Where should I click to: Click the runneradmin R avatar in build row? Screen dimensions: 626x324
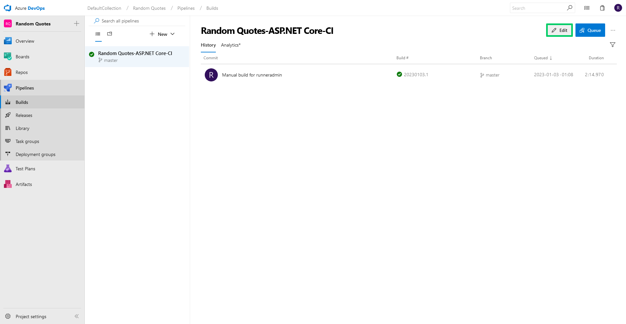tap(211, 75)
